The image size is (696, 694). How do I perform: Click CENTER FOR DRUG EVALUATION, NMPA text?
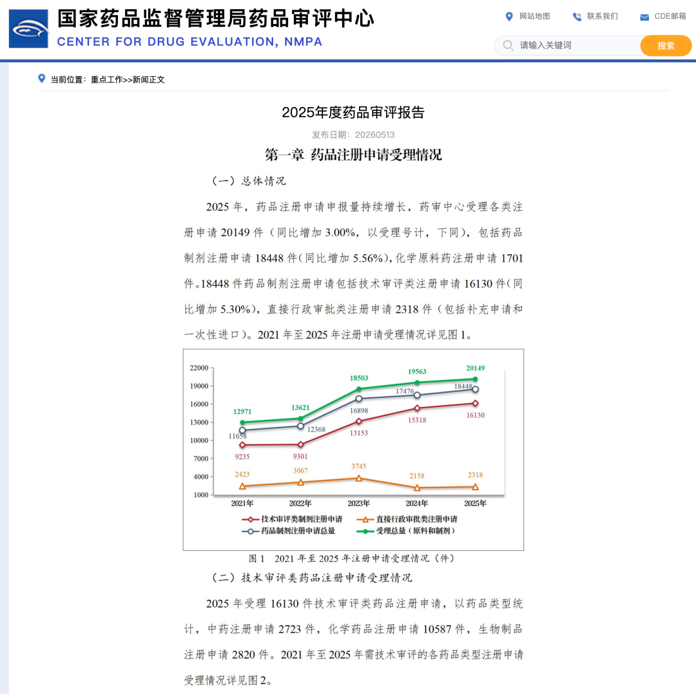pyautogui.click(x=189, y=42)
